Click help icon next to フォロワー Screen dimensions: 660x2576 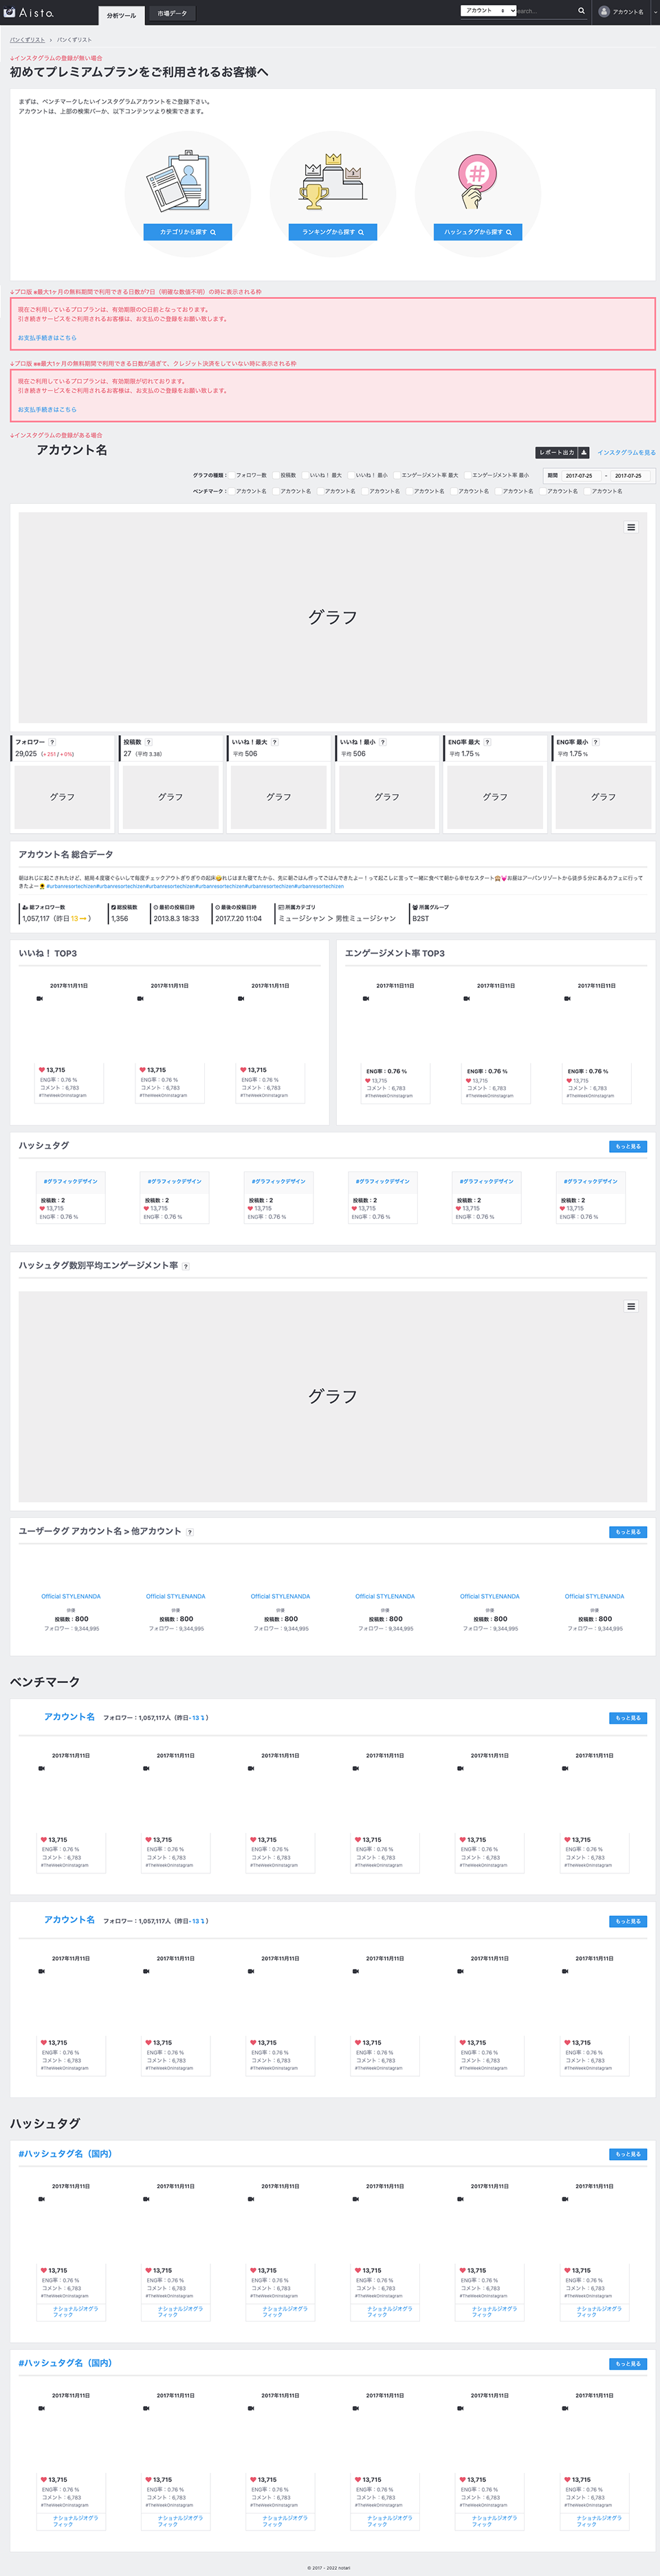click(52, 742)
